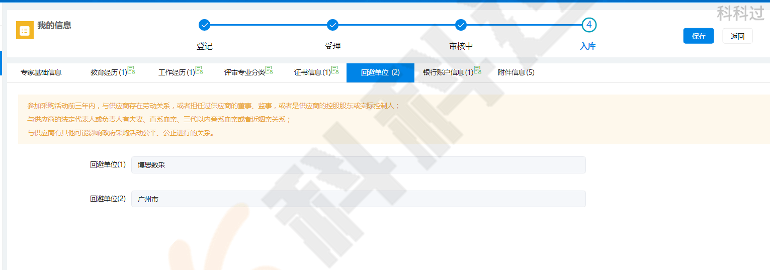Click the green icon beside 银行账户信息(1)
This screenshot has width=770, height=270.
tap(477, 70)
